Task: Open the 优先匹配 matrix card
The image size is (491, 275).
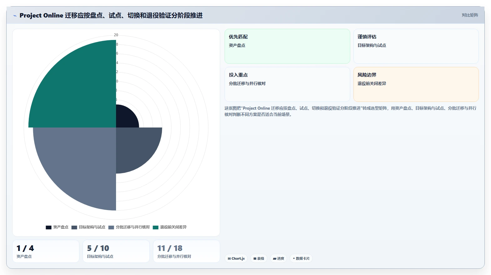Action: 287,46
